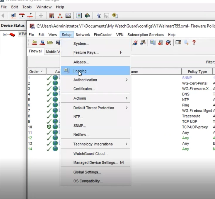Click the yellow diamond sign toolbar icon
Image resolution: width=215 pixels, height=199 pixels.
(x=115, y=16)
